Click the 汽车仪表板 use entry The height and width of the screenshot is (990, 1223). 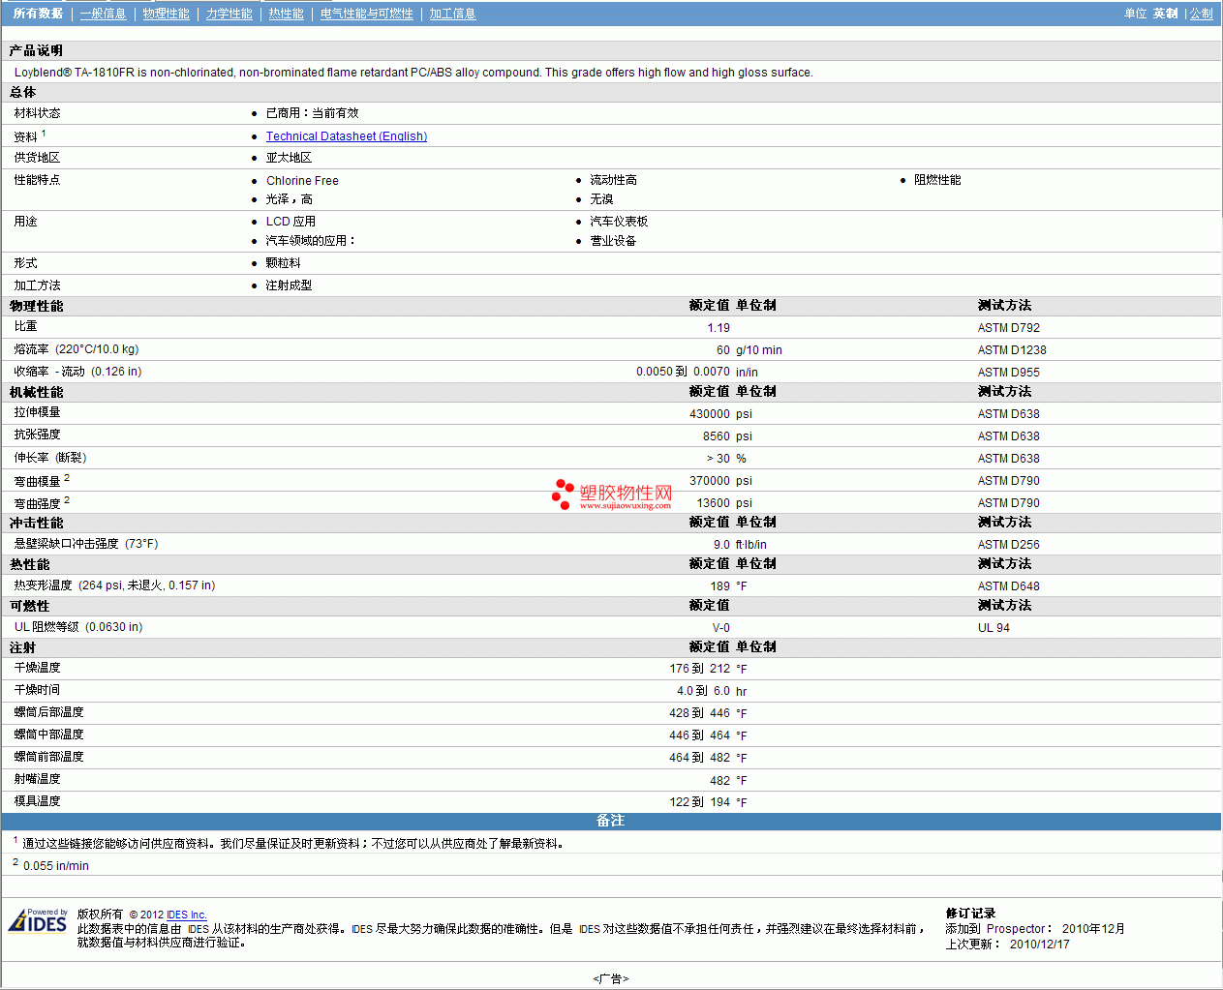[x=620, y=222]
